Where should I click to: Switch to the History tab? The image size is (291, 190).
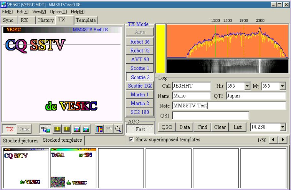click(46, 20)
